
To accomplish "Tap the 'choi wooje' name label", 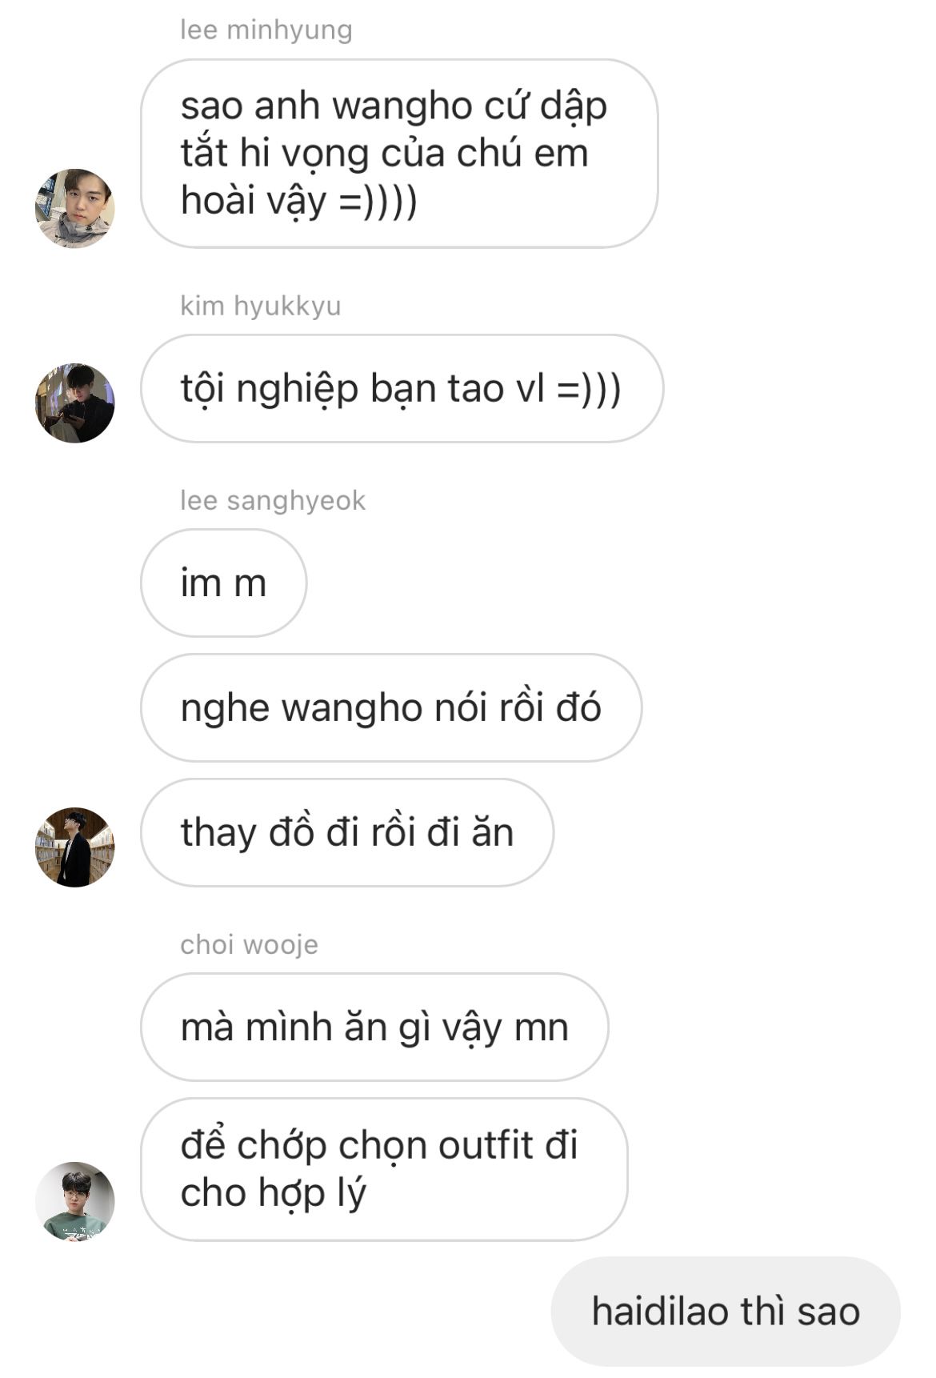I will tap(249, 945).
